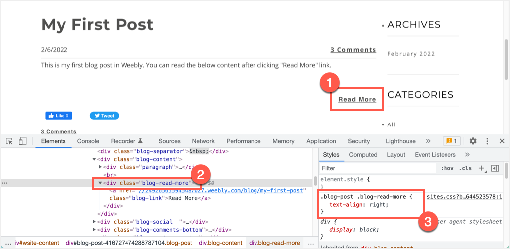Screen dimensions: 510x249
Task: Open the Computed styles tab
Action: point(363,155)
